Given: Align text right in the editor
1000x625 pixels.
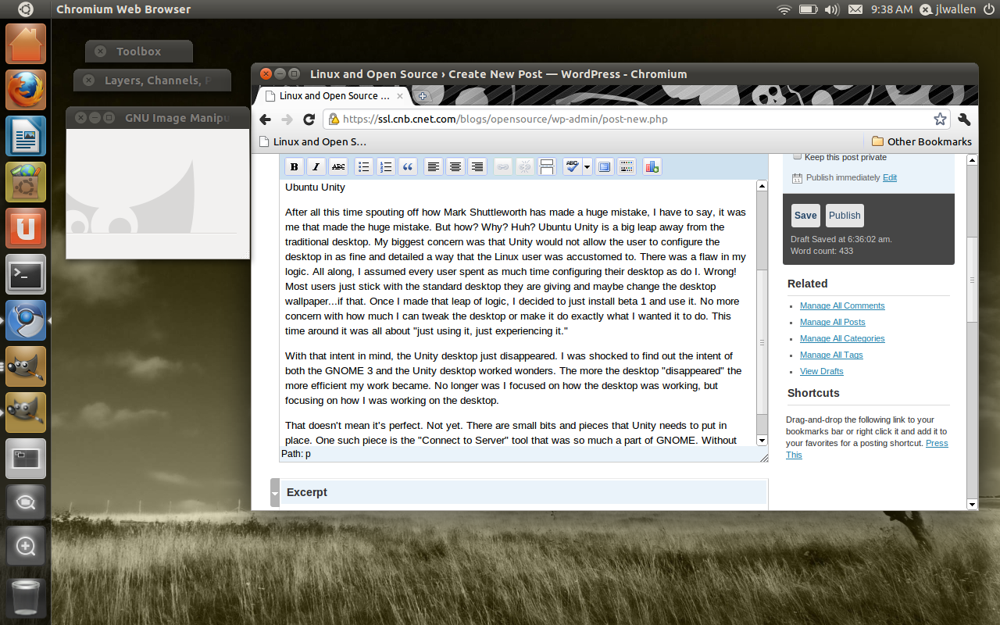Looking at the screenshot, I should coord(477,166).
